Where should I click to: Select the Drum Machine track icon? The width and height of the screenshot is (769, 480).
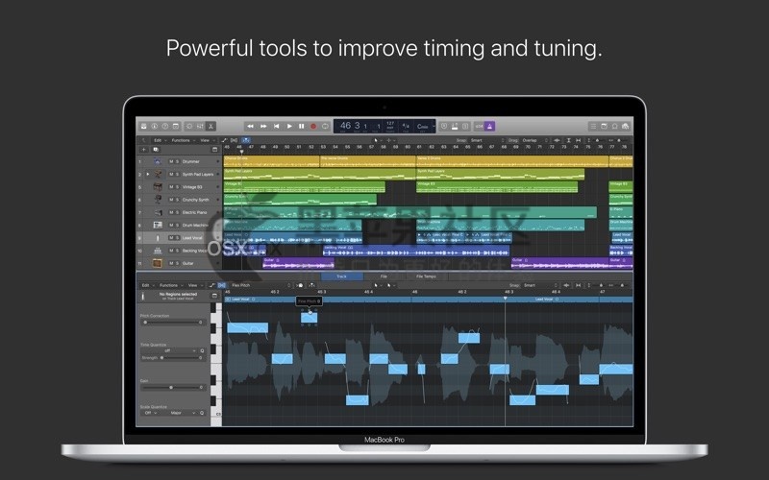(158, 226)
